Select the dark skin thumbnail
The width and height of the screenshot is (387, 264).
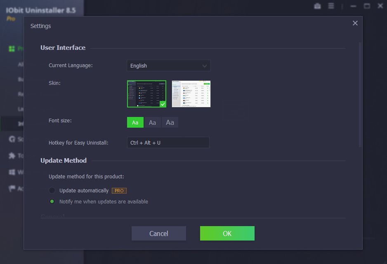146,94
